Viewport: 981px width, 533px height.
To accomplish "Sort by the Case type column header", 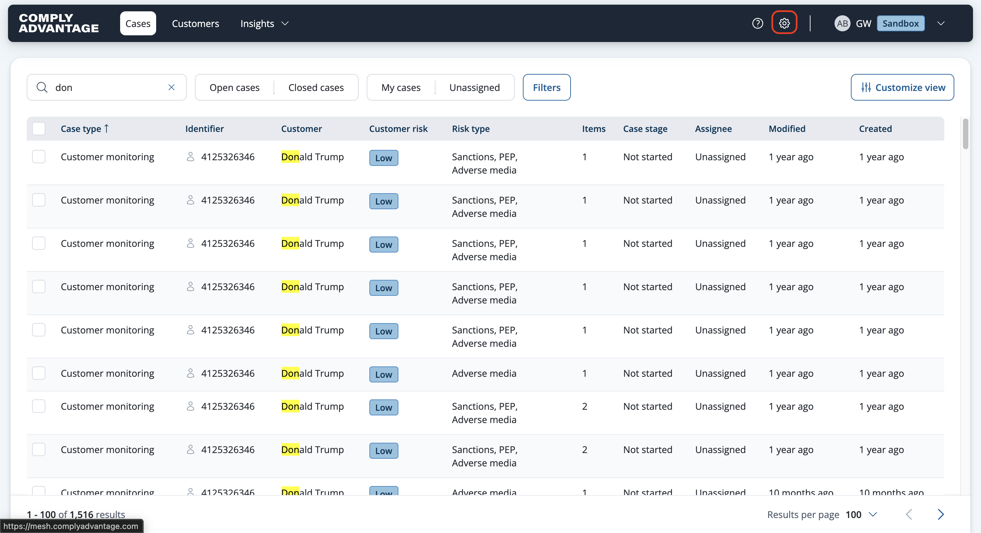I will (85, 129).
